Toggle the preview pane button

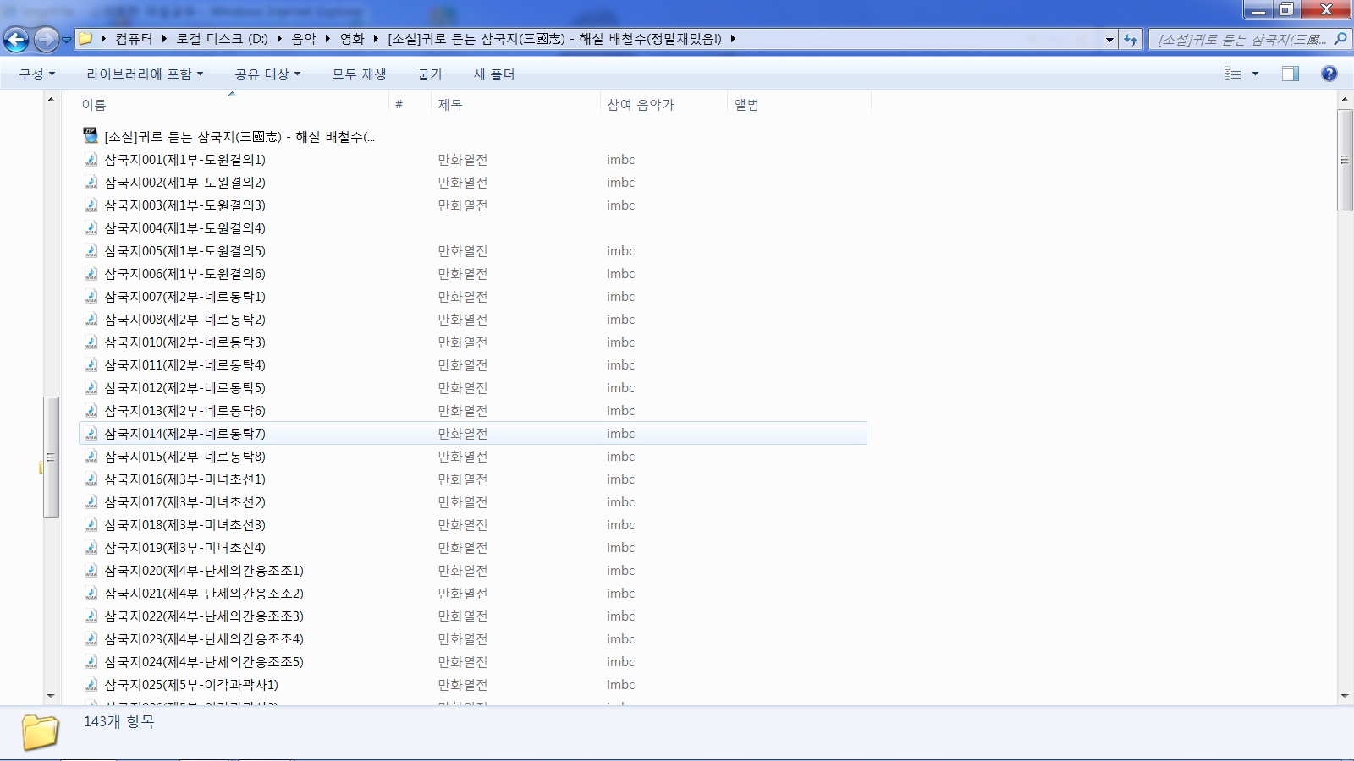[1290, 74]
